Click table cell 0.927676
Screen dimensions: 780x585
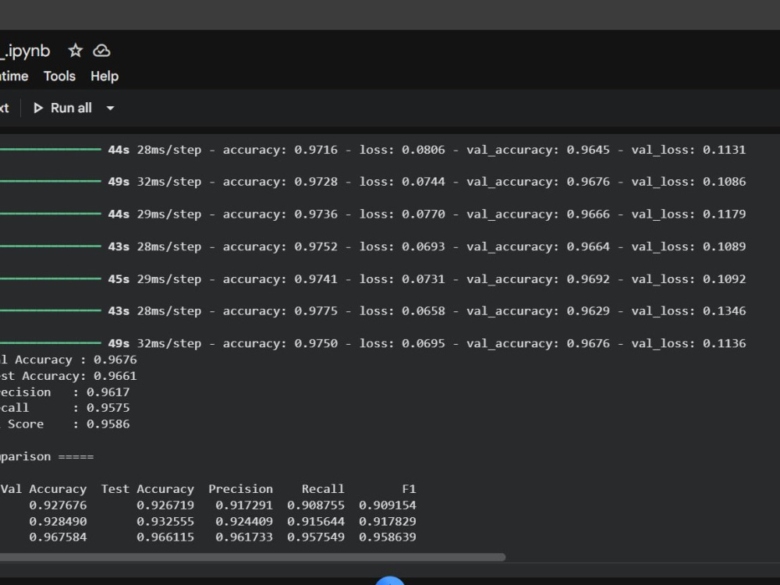pyautogui.click(x=58, y=505)
